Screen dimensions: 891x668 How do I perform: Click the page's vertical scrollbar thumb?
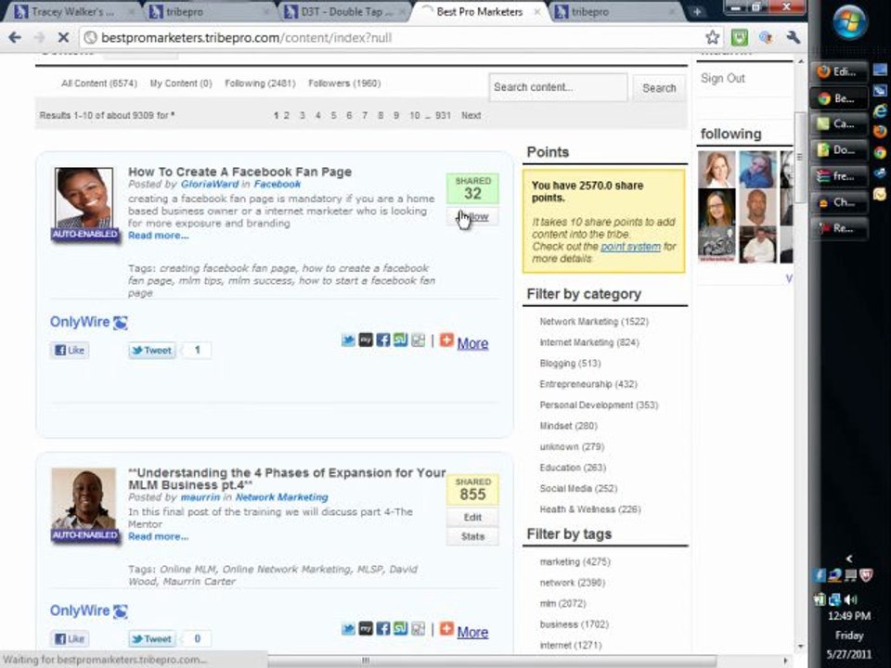coord(800,158)
